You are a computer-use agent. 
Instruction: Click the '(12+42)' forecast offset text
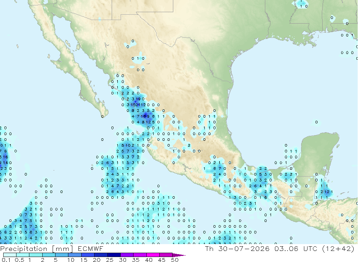[338, 248]
